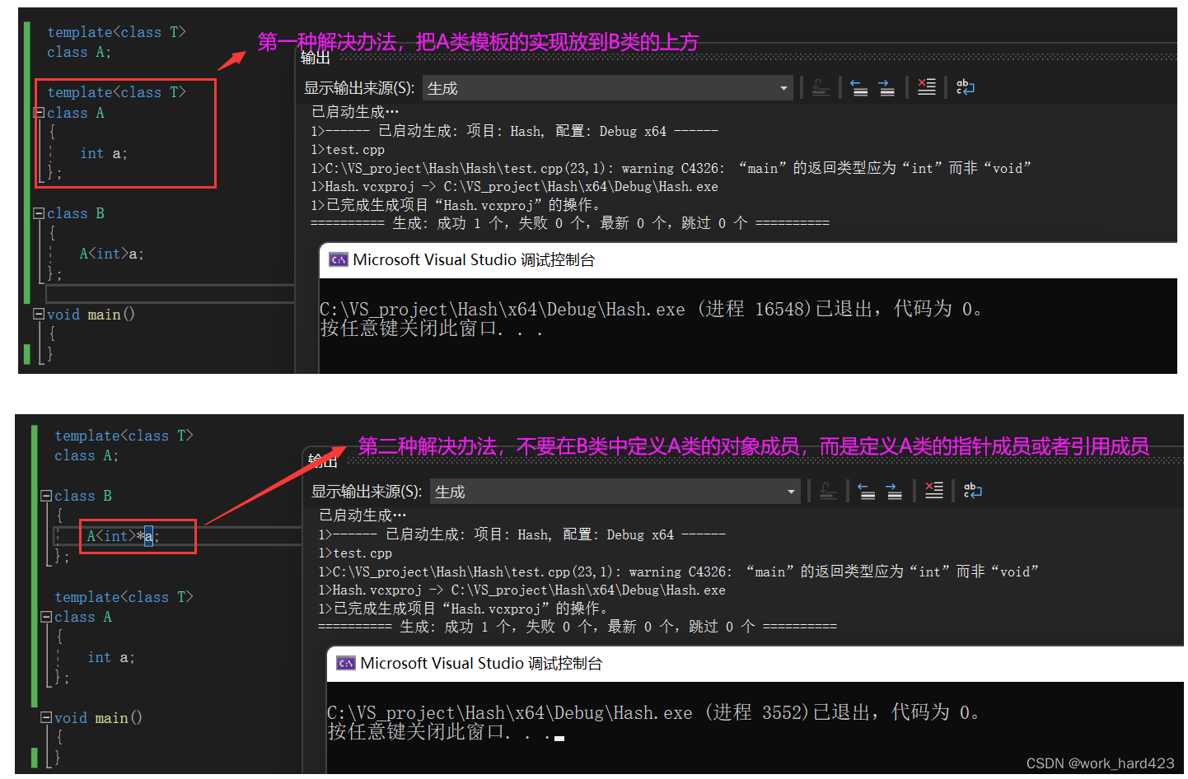Collapse void main() in the upper code editor
1188x779 pixels.
coord(39,314)
